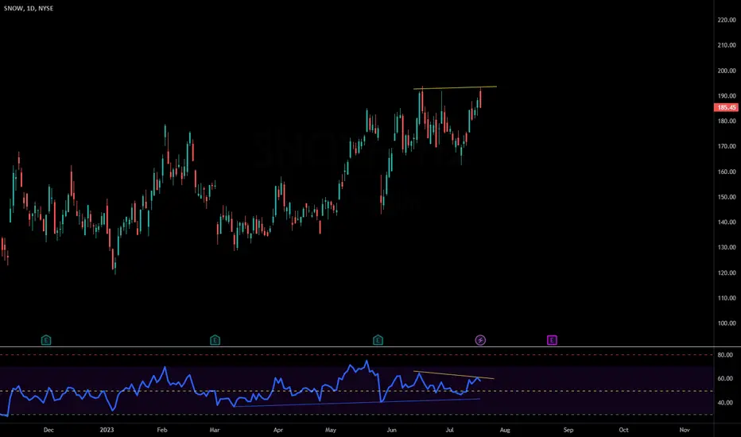Select the yellow resistance trendline on price
741x437 pixels.
(455, 87)
